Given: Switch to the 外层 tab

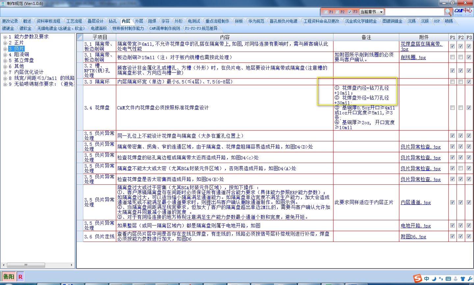Looking at the screenshot, I should coord(139,21).
